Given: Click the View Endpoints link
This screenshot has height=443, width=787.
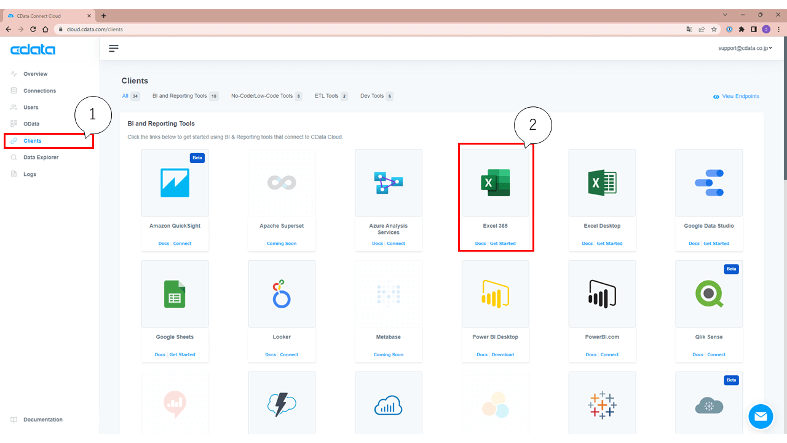Looking at the screenshot, I should click(x=736, y=97).
